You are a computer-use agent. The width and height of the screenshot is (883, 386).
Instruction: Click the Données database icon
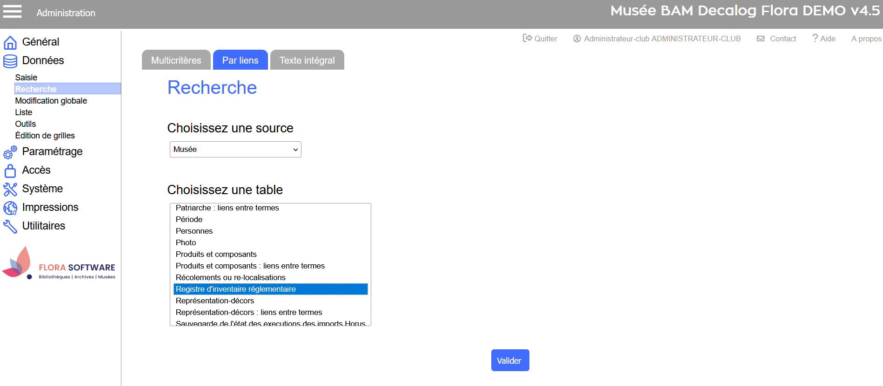point(10,61)
